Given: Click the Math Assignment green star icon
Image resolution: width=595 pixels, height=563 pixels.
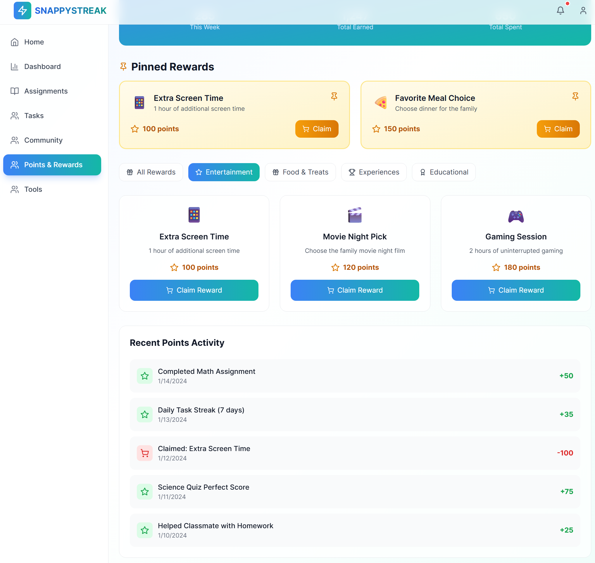Looking at the screenshot, I should pyautogui.click(x=145, y=376).
